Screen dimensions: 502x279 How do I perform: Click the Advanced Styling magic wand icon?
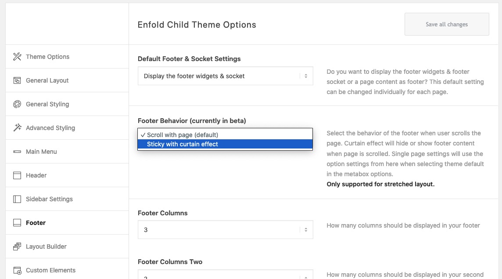tap(17, 127)
